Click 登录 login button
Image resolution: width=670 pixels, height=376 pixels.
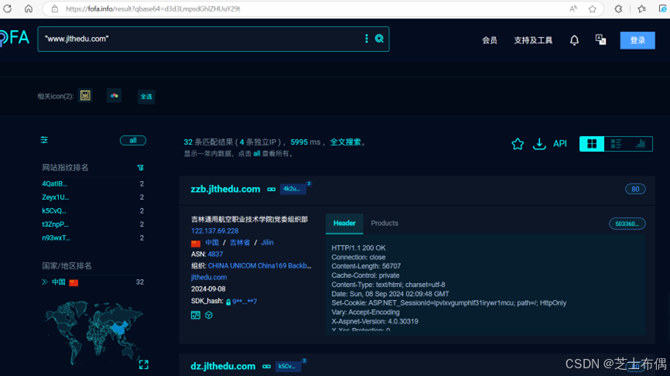(637, 40)
